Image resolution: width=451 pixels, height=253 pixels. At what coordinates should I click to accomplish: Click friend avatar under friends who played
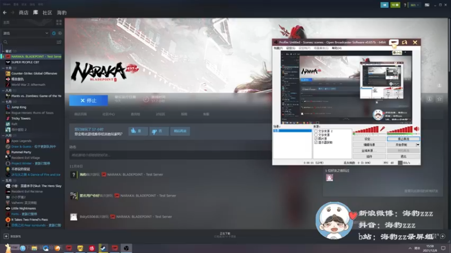point(329,178)
